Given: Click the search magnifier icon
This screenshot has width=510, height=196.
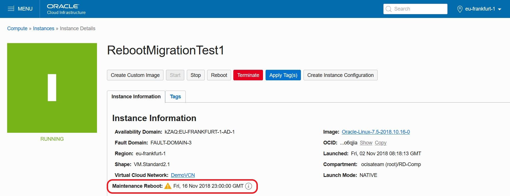Looking at the screenshot, I should tap(388, 9).
